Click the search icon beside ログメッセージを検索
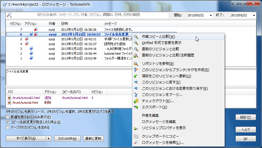 [x=136, y=143]
